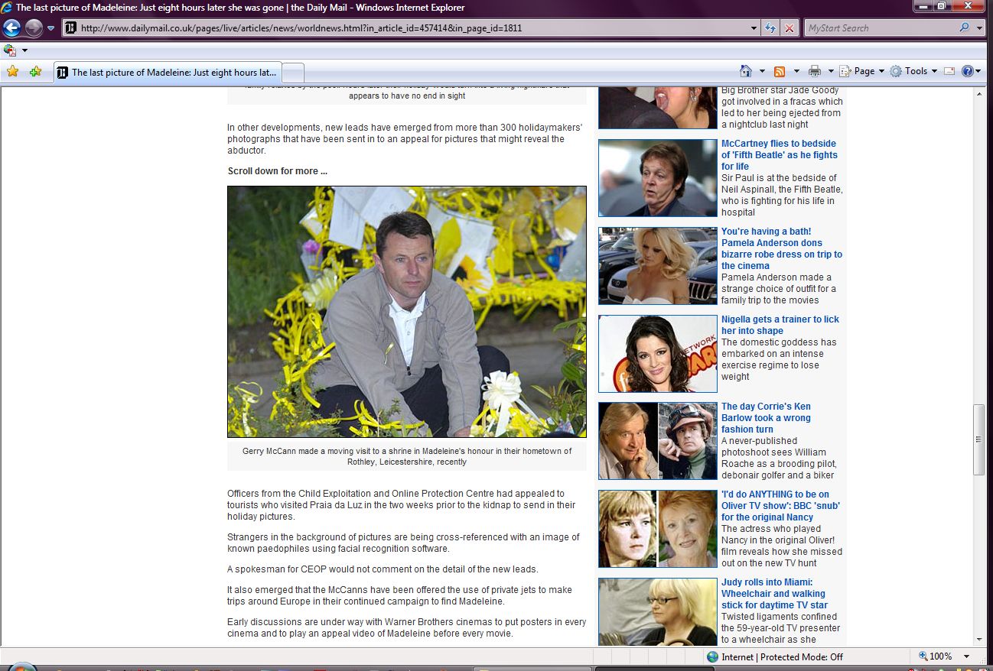Click the Print icon
This screenshot has height=671, width=993.
pyautogui.click(x=815, y=71)
